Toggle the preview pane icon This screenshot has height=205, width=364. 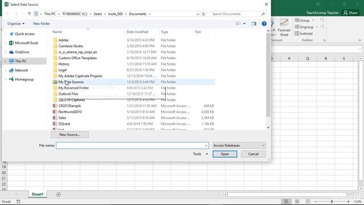[254, 23]
